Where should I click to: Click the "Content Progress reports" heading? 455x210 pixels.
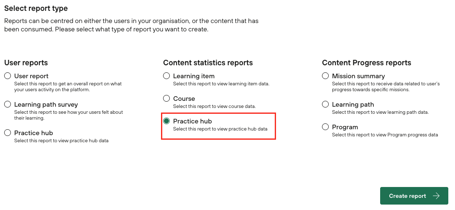click(x=366, y=63)
